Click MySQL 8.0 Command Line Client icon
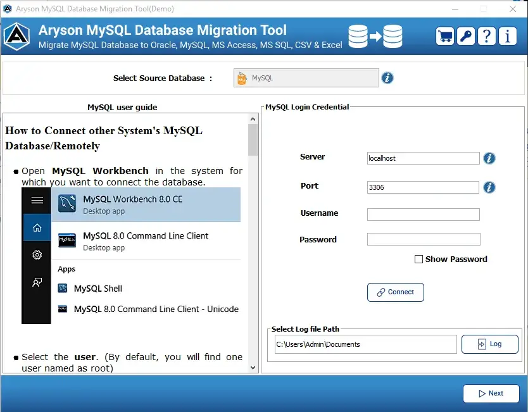528x412 pixels. (66, 240)
